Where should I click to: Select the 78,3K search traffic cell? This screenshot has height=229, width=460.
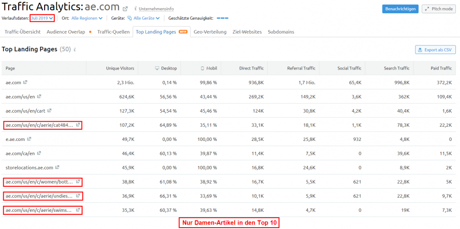pyautogui.click(x=403, y=125)
